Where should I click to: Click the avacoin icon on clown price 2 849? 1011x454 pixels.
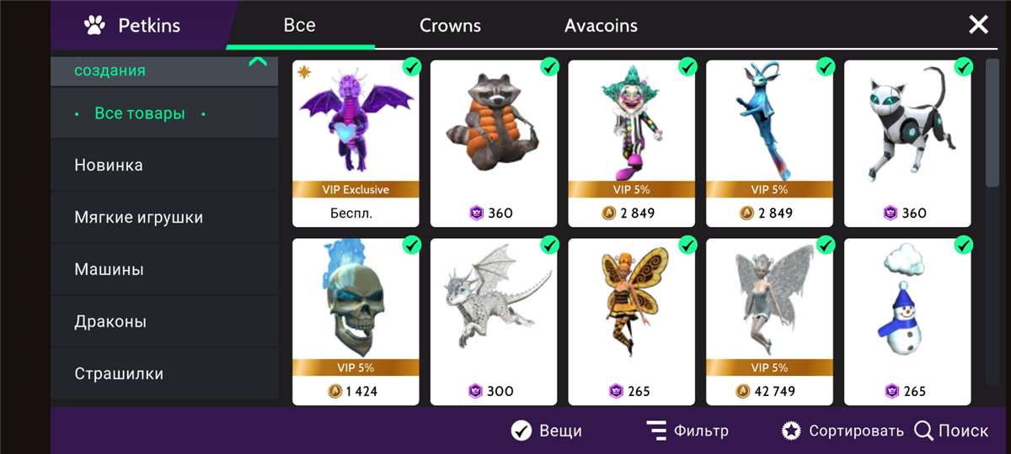click(608, 213)
